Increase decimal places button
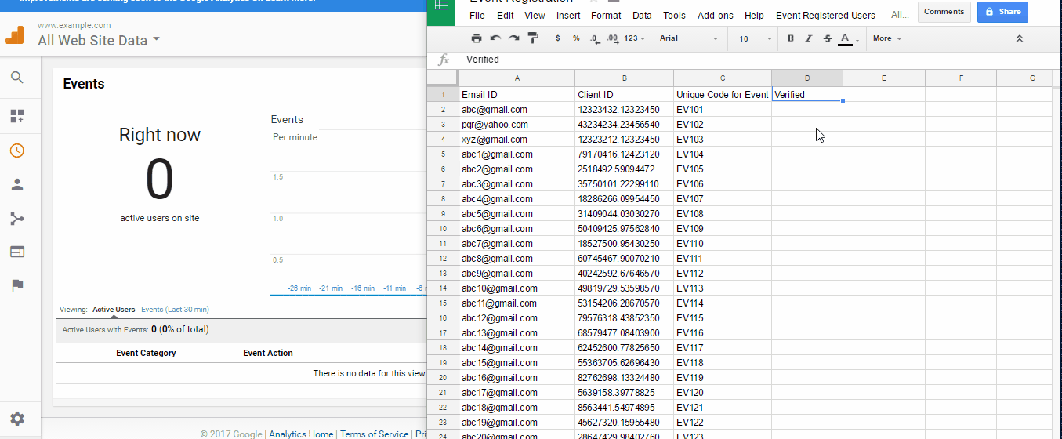 613,38
